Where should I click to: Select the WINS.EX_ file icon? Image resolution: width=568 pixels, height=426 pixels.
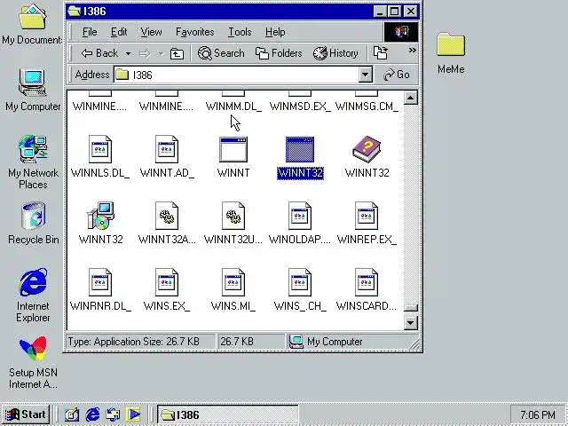click(167, 282)
